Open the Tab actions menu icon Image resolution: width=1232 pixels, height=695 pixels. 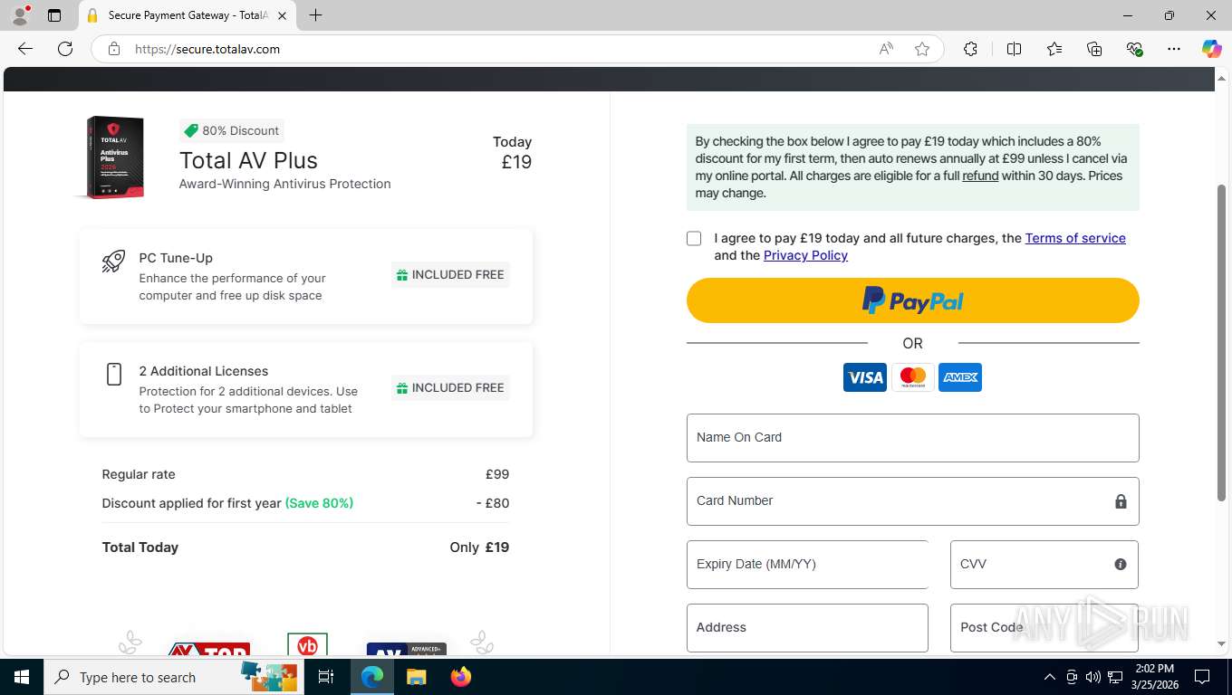click(54, 15)
